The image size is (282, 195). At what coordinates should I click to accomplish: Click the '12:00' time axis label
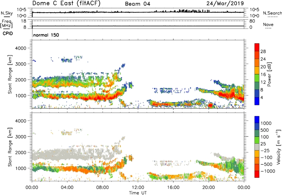138,188
